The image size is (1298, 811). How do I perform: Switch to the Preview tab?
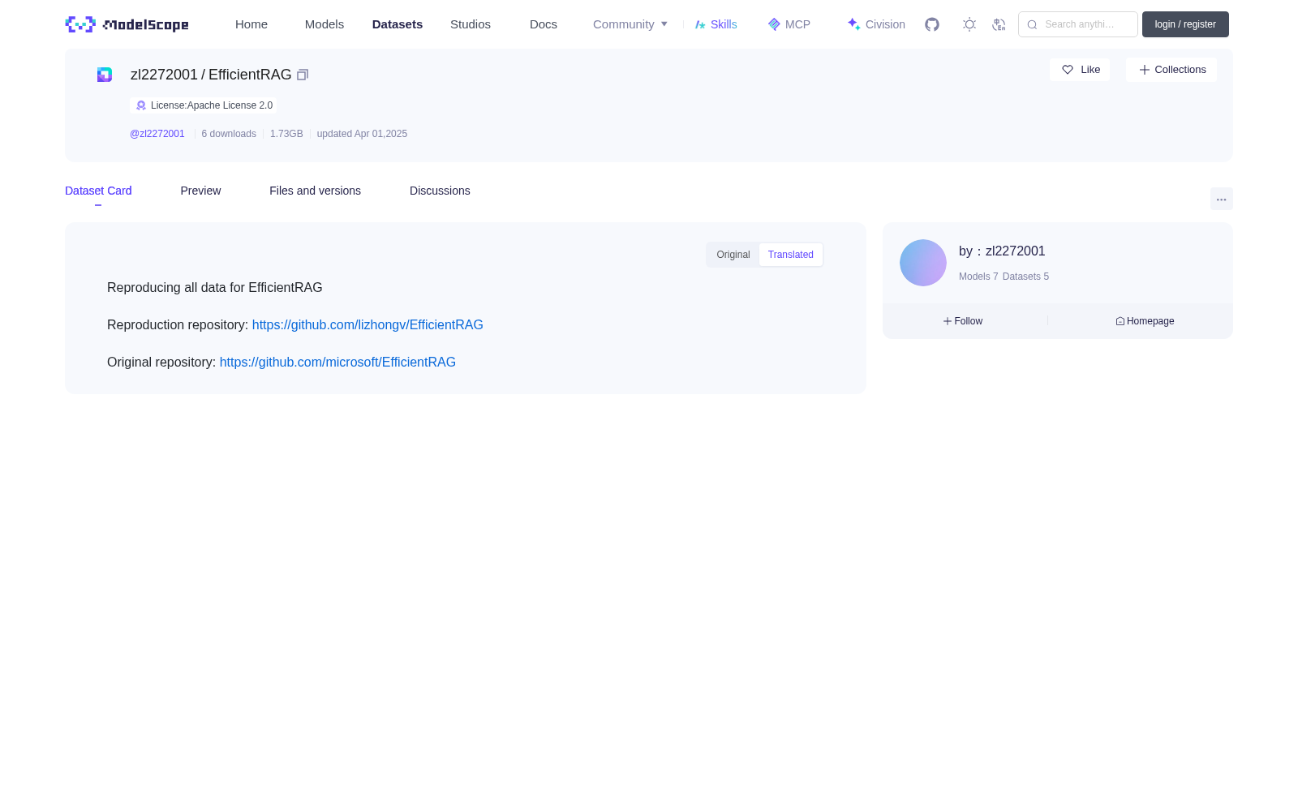(x=200, y=191)
